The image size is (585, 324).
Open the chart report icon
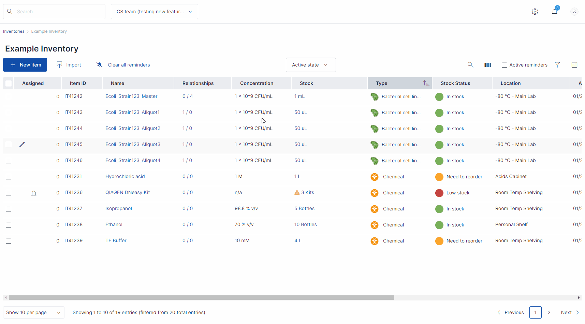click(x=574, y=65)
